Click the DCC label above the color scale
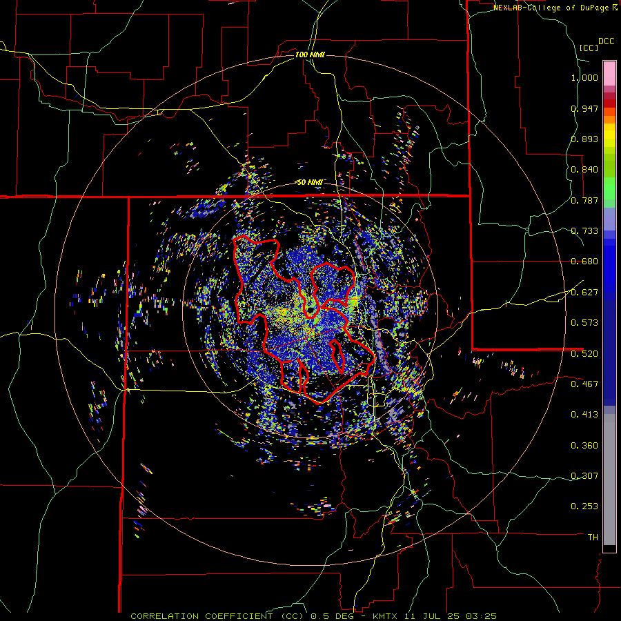Image resolution: width=621 pixels, height=621 pixels. (606, 41)
